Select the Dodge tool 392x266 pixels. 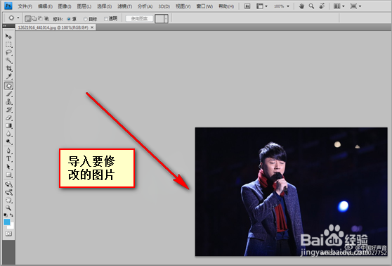point(8,141)
